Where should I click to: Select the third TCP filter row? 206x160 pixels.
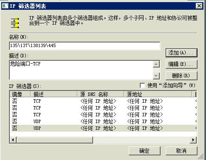pyautogui.click(x=104, y=115)
